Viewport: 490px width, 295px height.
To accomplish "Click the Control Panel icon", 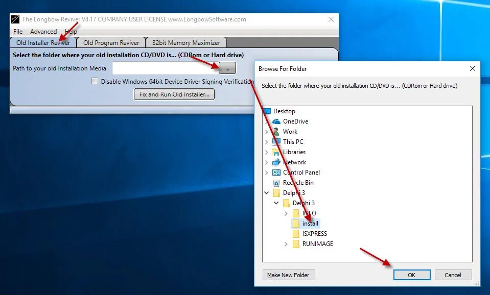I will click(276, 173).
